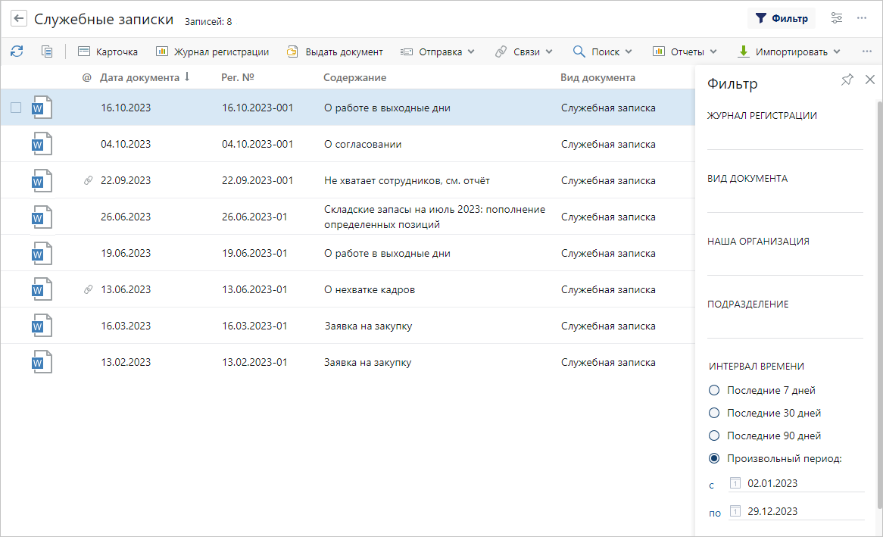883x537 pixels.
Task: Open Журнал регистрации from toolbar
Action: pyautogui.click(x=212, y=52)
